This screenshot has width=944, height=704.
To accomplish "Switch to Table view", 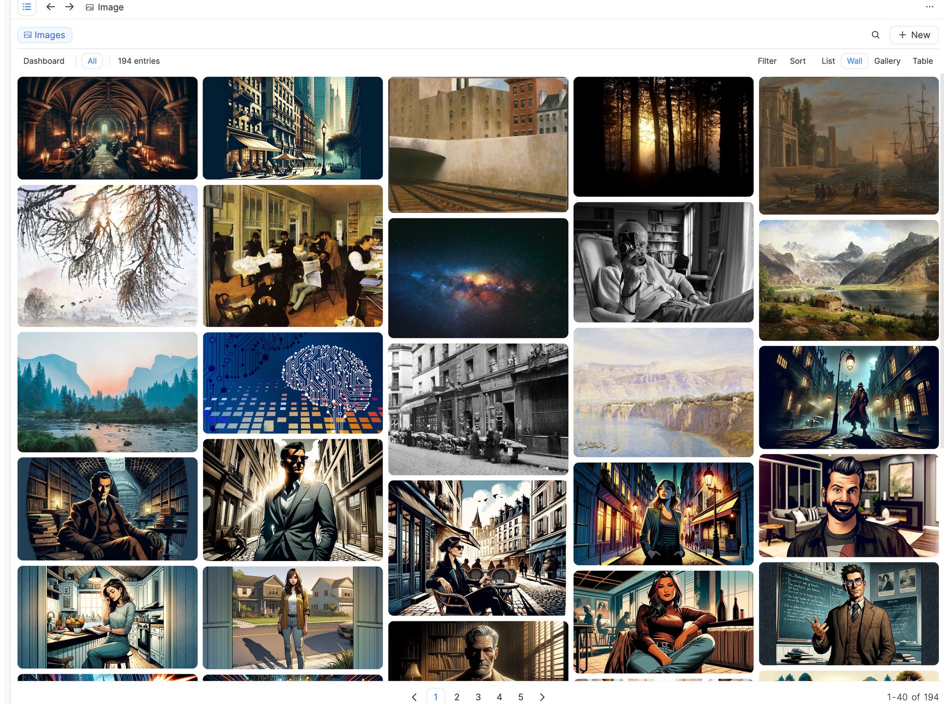I will [922, 61].
